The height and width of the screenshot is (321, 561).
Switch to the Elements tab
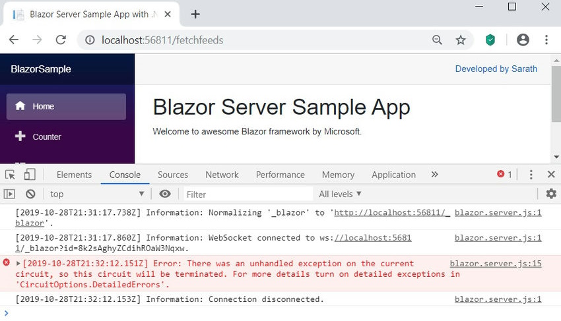click(74, 175)
